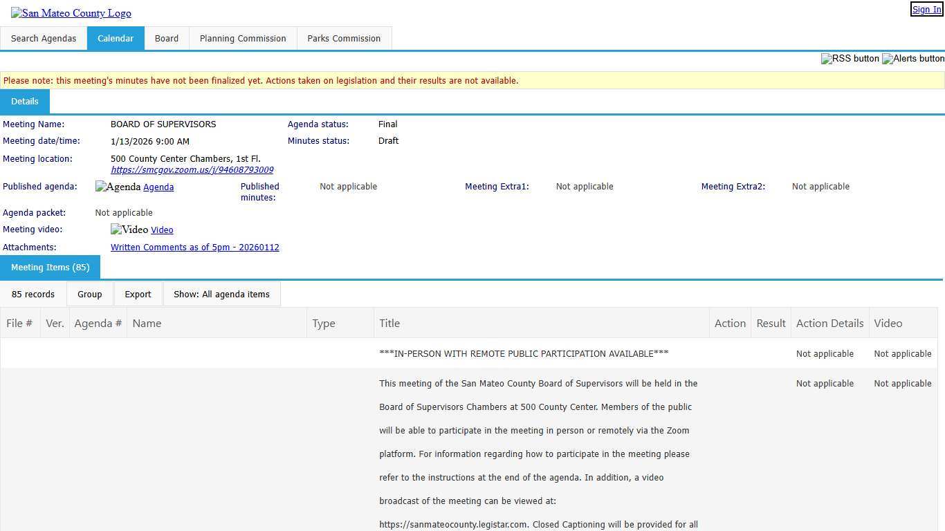Image resolution: width=945 pixels, height=531 pixels.
Task: Open the Planning Commission tab
Action: click(242, 39)
